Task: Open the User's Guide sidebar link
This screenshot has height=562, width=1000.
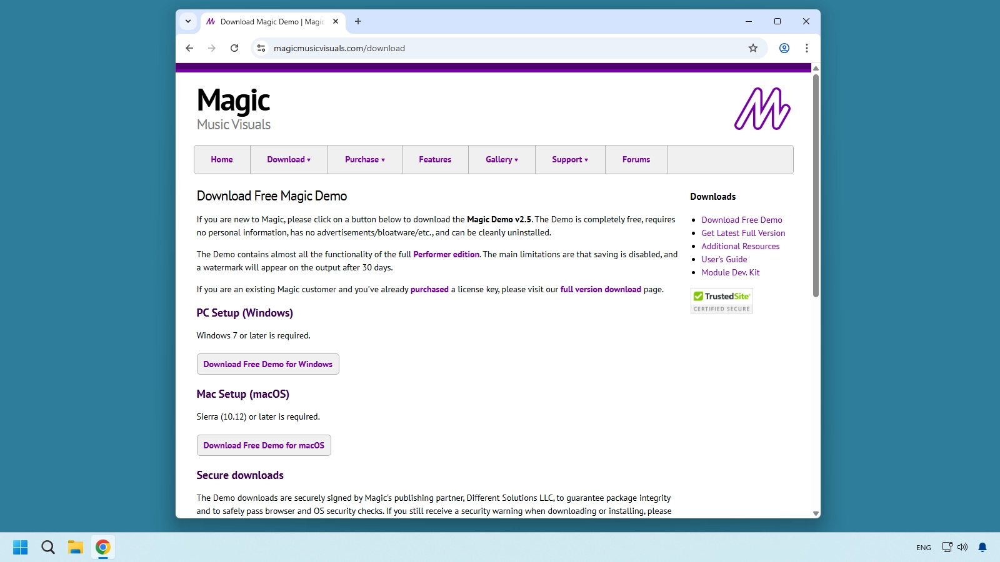Action: pyautogui.click(x=724, y=259)
